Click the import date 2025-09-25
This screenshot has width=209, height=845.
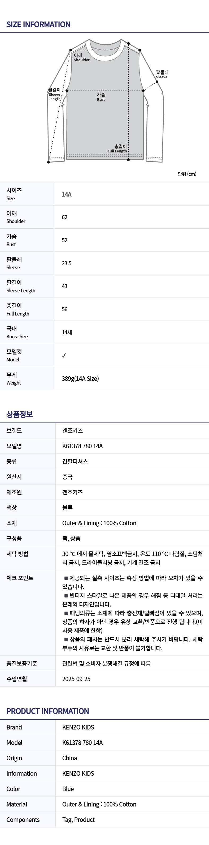pos(76,679)
